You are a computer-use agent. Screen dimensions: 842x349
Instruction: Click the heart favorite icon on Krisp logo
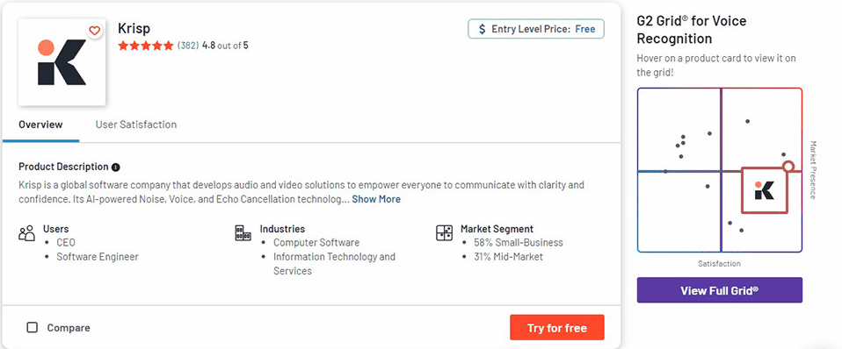95,31
